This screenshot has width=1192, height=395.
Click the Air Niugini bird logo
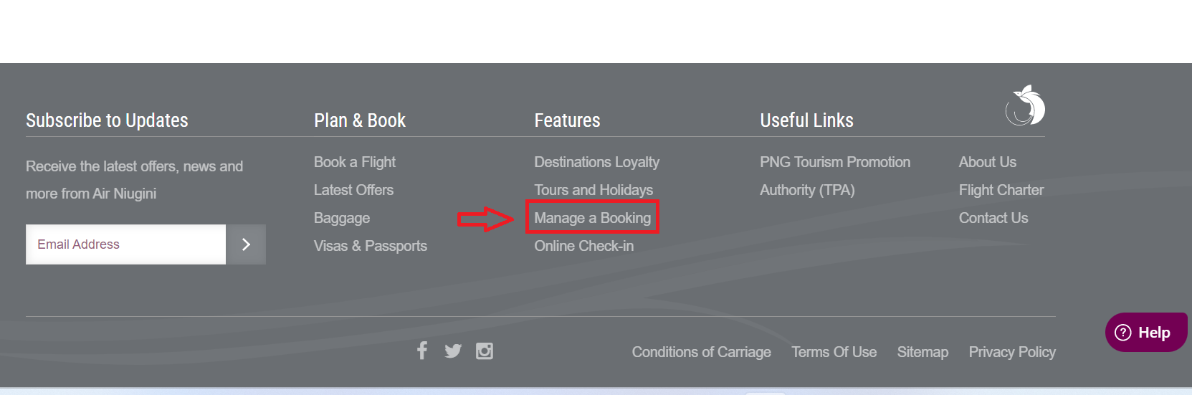(1025, 105)
